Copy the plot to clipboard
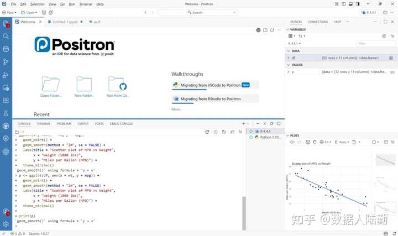 pyautogui.click(x=315, y=142)
